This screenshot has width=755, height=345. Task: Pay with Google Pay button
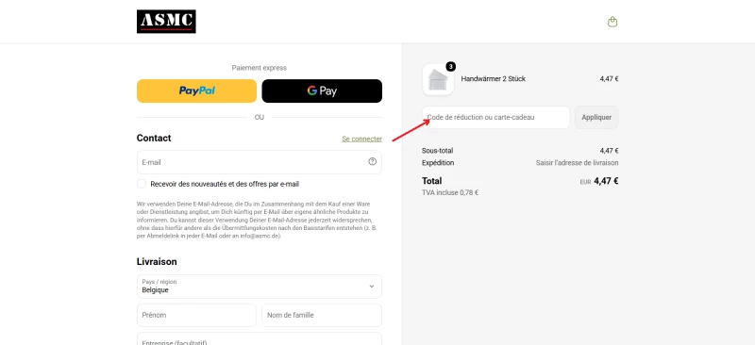[322, 90]
